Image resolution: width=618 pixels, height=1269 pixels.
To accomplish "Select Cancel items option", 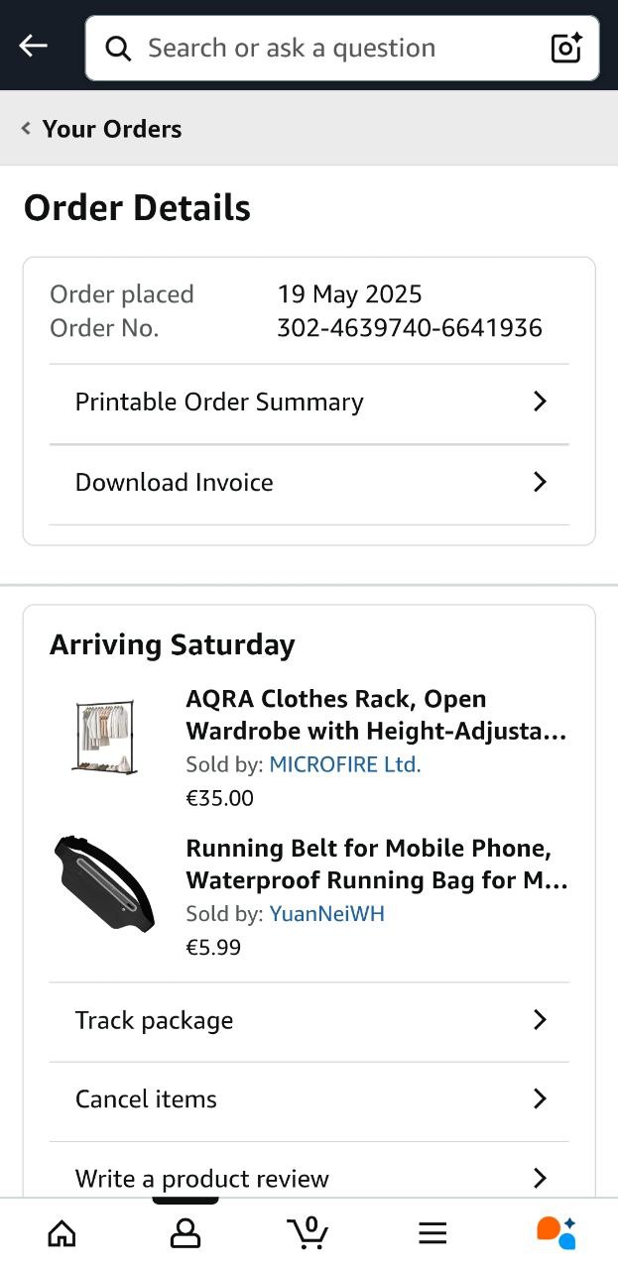I will pyautogui.click(x=146, y=1099).
